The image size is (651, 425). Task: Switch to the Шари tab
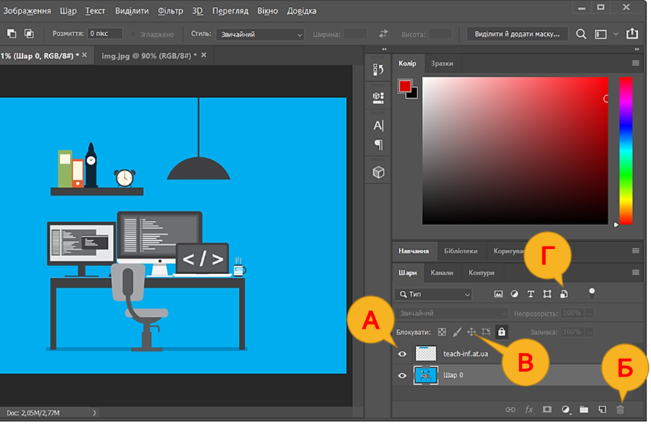[x=407, y=273]
